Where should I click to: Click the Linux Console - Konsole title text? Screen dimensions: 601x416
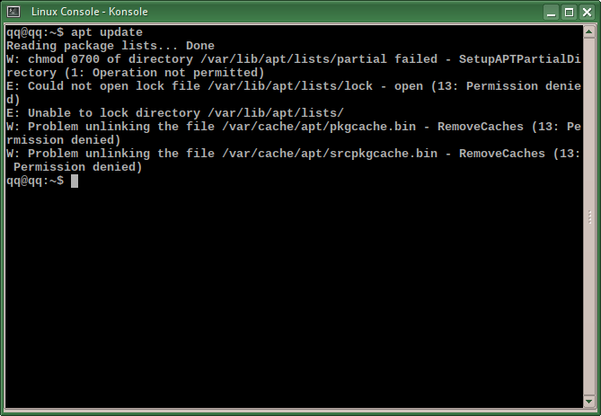click(x=90, y=12)
